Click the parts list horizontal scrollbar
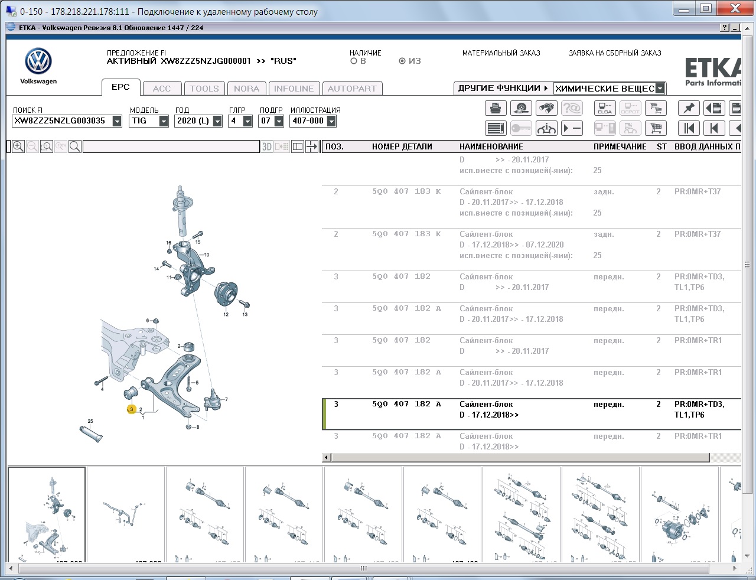 (520, 458)
